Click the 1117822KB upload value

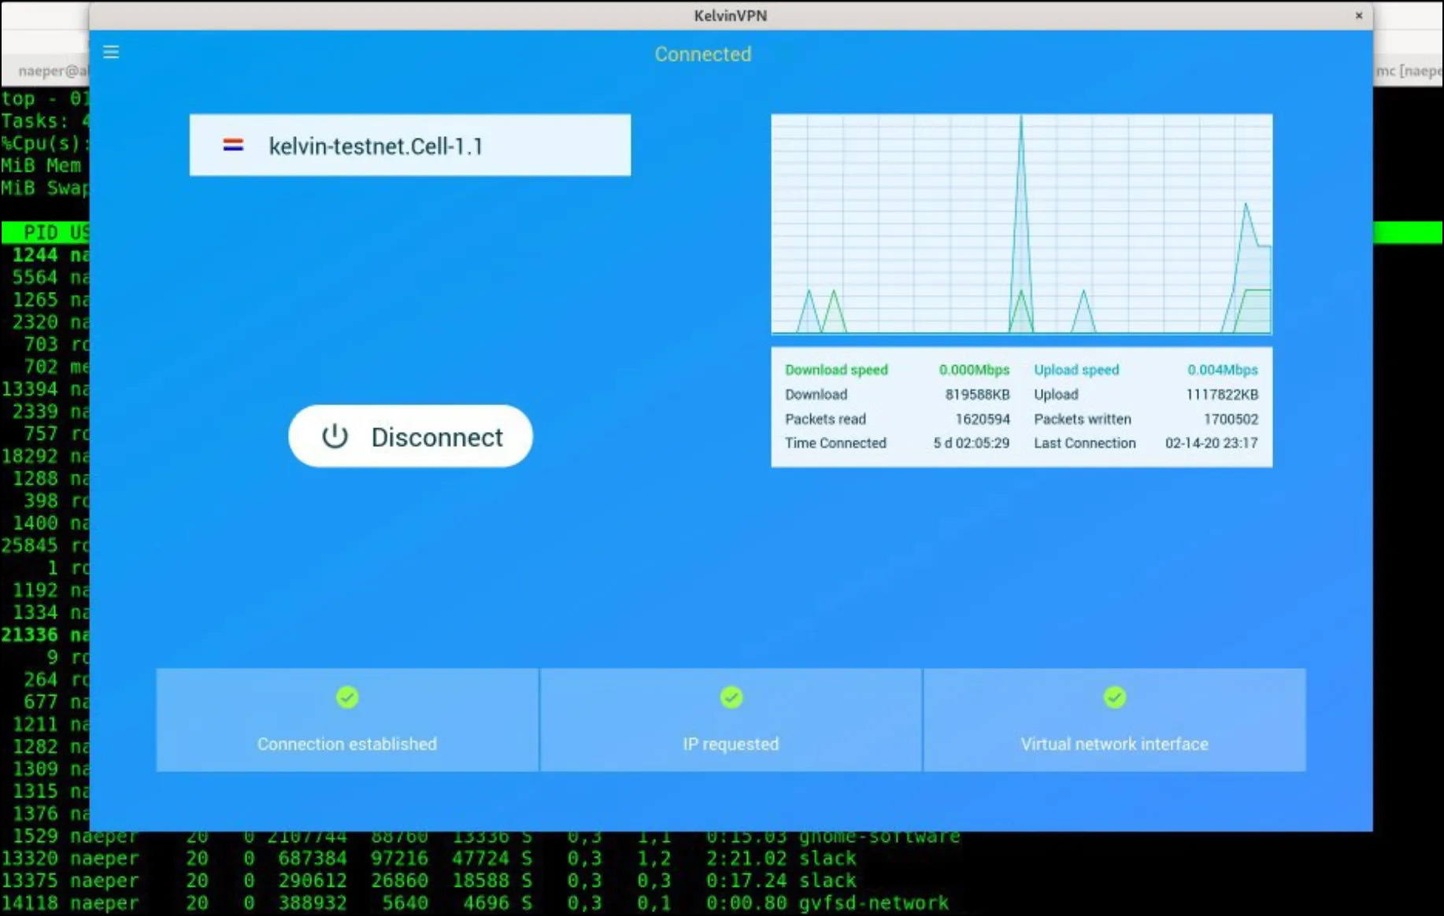1222,394
